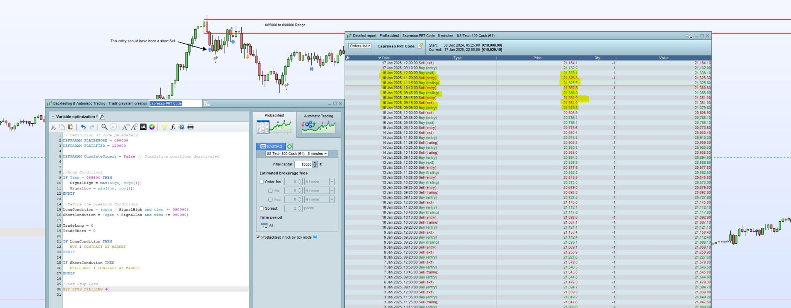Click code line DEFPARAM FLATBEFORE = 090000
Image resolution: width=791 pixels, height=308 pixels.
(x=95, y=140)
